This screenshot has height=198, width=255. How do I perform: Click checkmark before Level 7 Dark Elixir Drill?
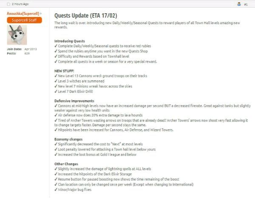[56, 91]
